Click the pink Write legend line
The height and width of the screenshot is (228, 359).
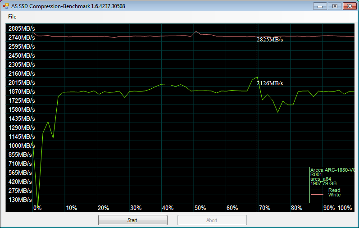(317, 195)
